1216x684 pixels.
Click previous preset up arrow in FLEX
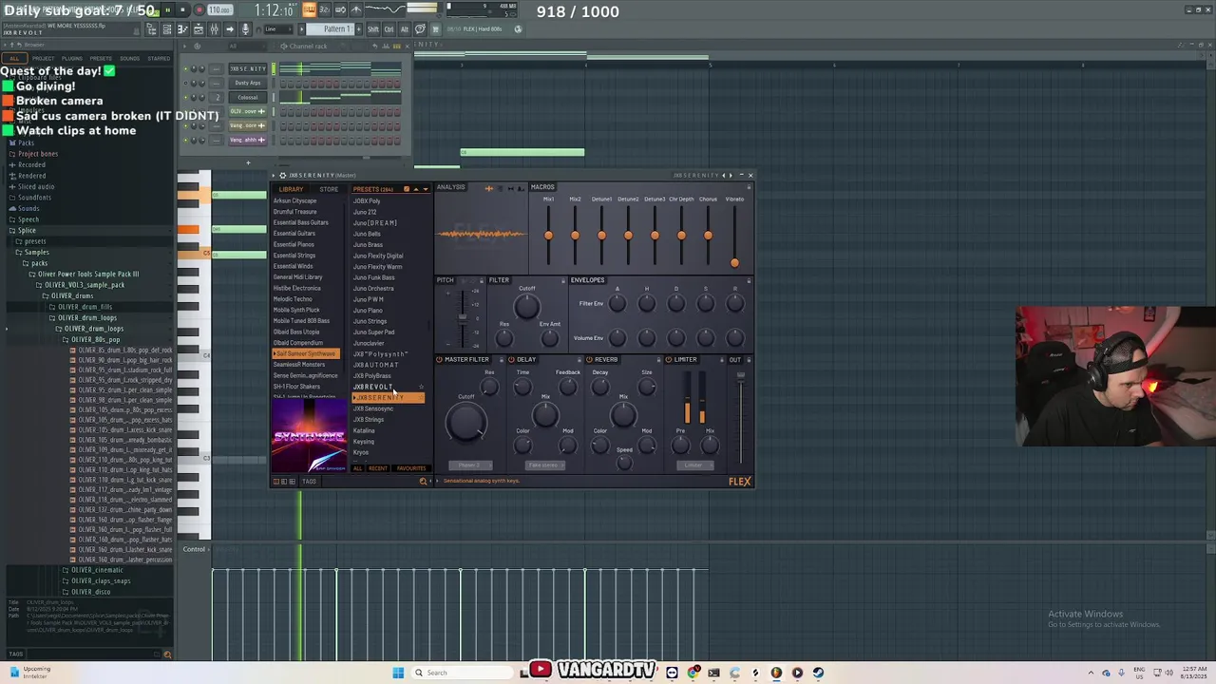(x=415, y=189)
